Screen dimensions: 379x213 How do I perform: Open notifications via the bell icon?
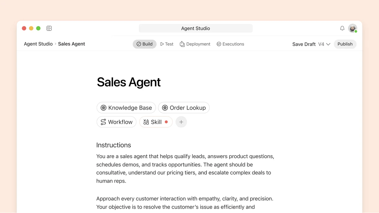[x=342, y=28]
